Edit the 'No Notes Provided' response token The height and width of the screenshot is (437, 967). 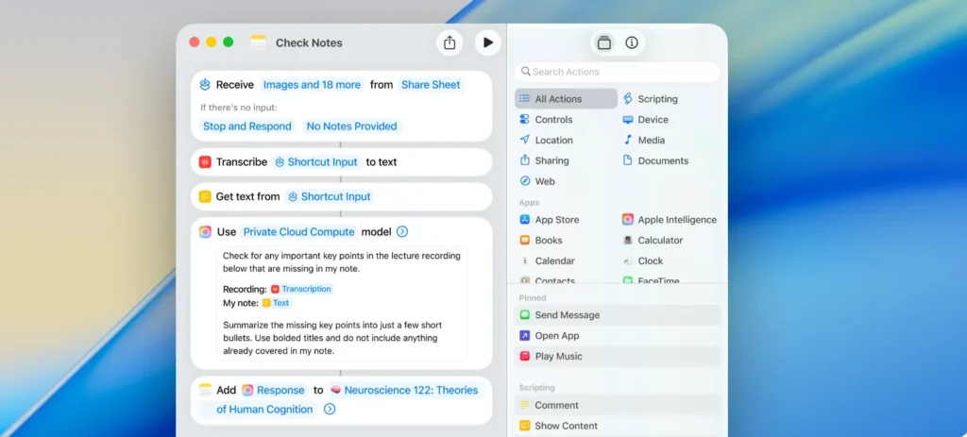[351, 126]
